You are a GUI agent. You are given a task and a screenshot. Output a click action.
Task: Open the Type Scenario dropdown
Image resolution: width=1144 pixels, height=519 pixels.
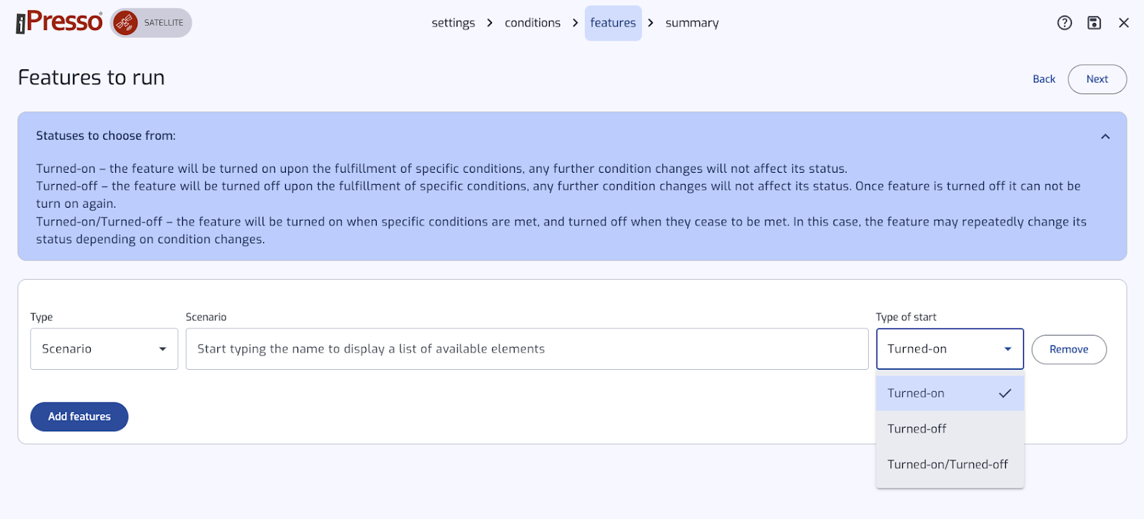104,349
